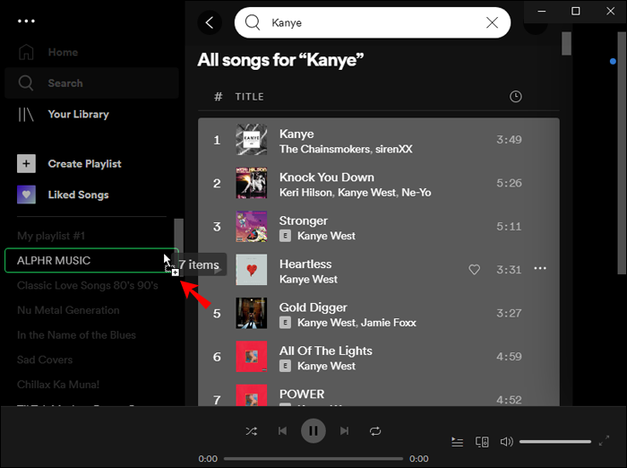Click the Create Playlist plus icon
The height and width of the screenshot is (468, 627).
coord(26,164)
